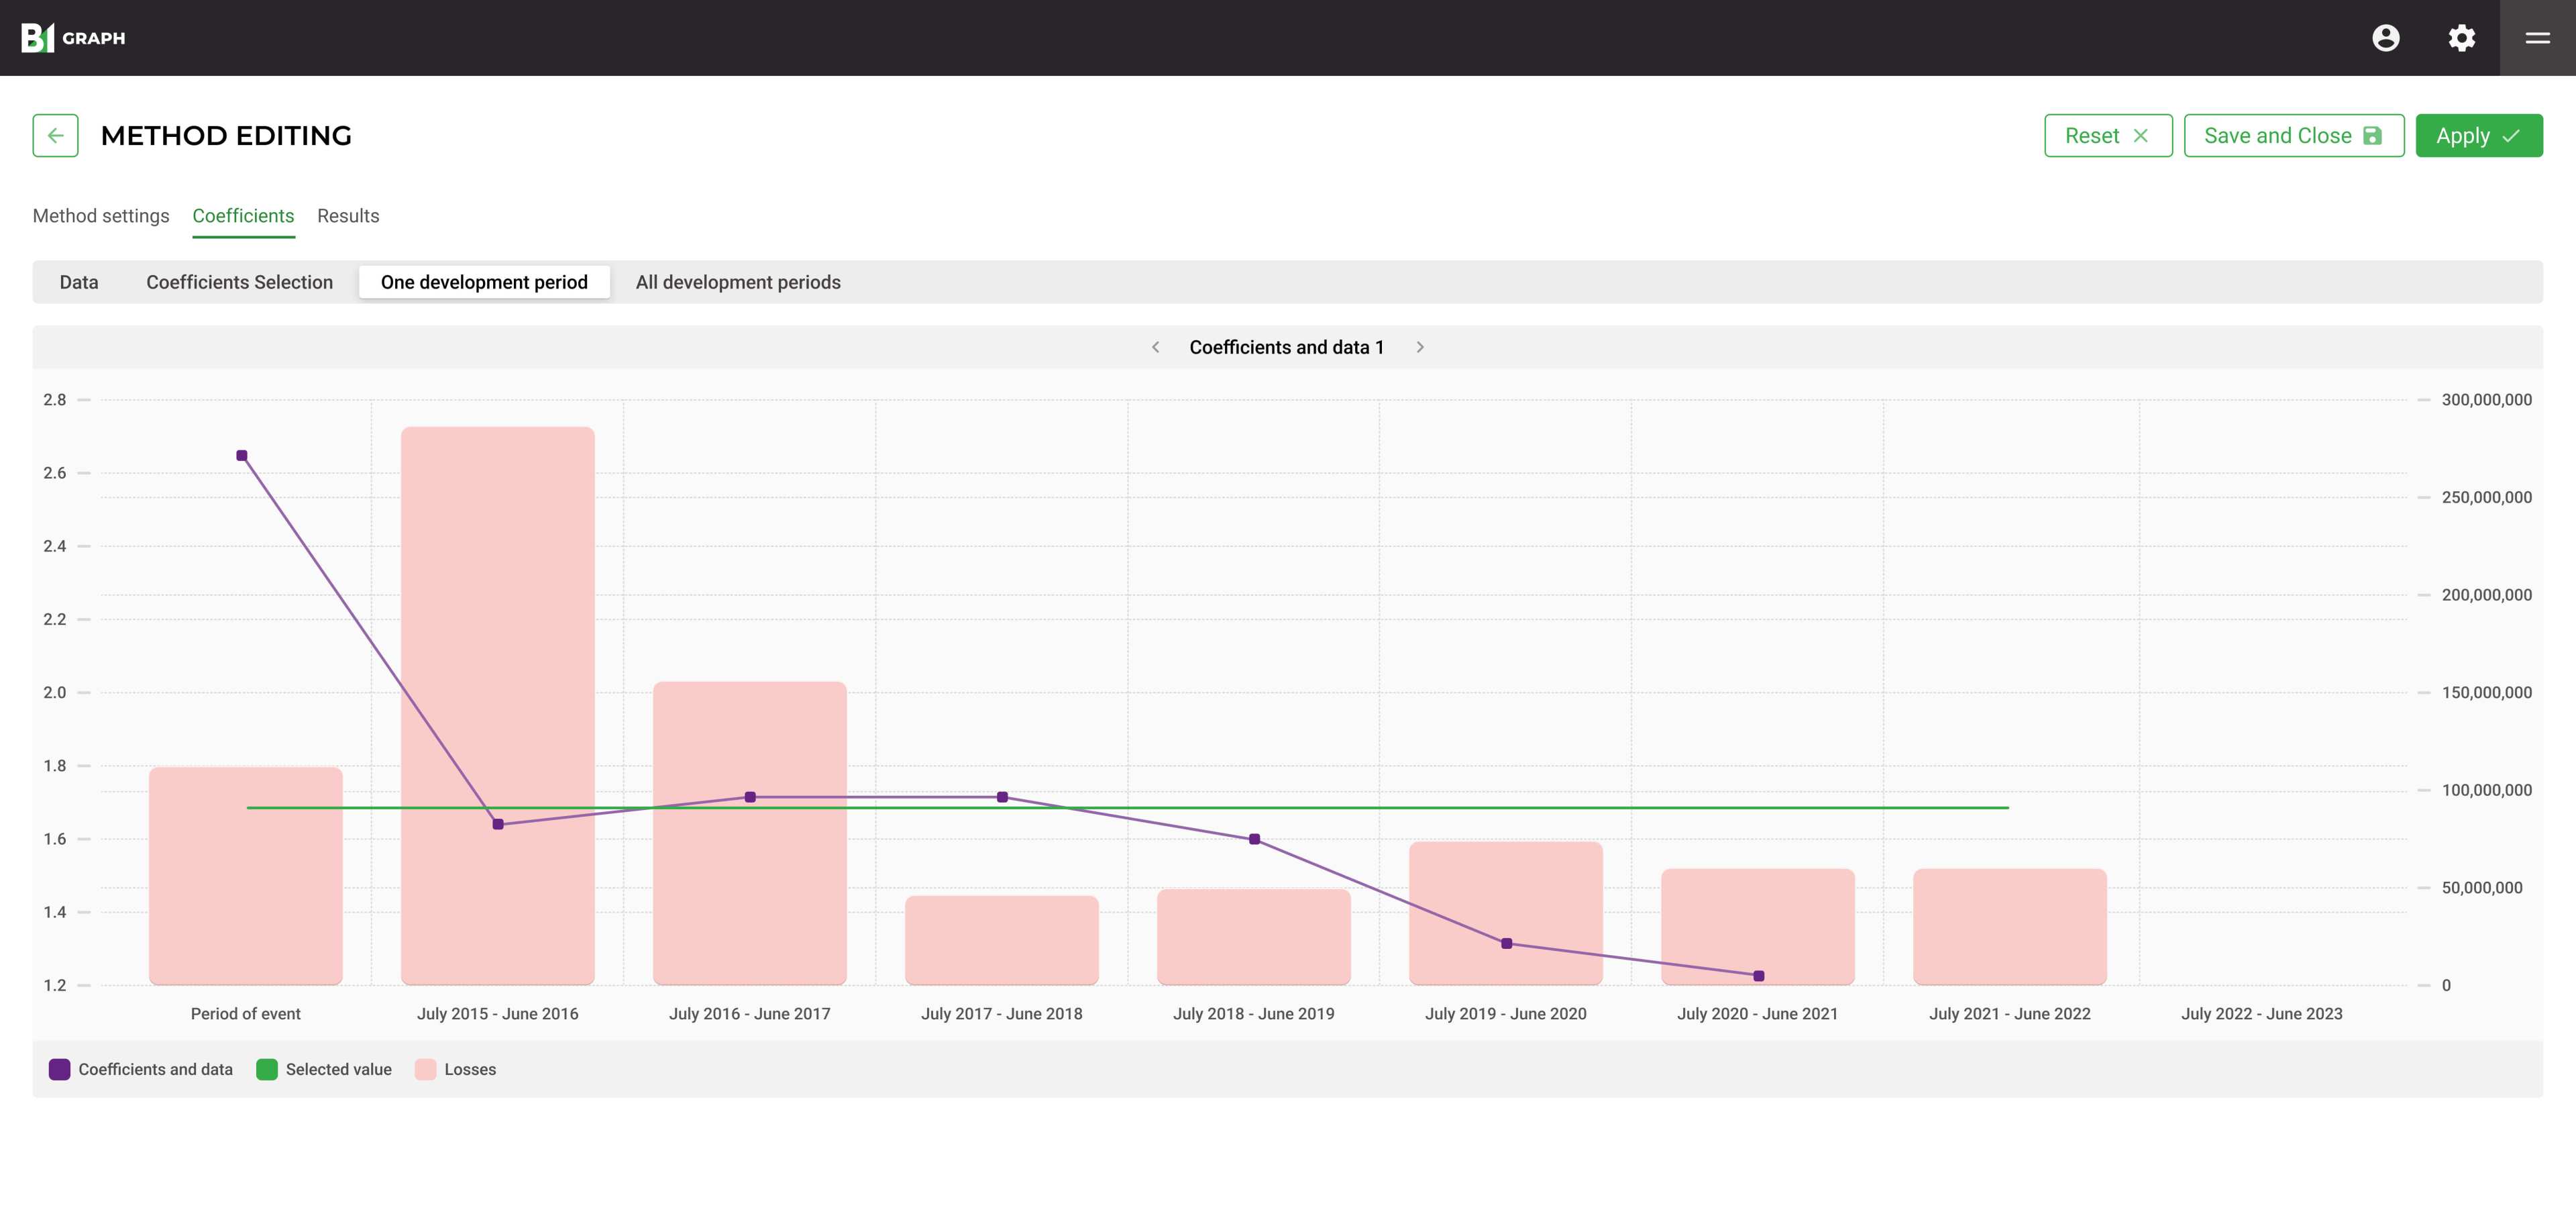Select the Data view option

click(78, 282)
